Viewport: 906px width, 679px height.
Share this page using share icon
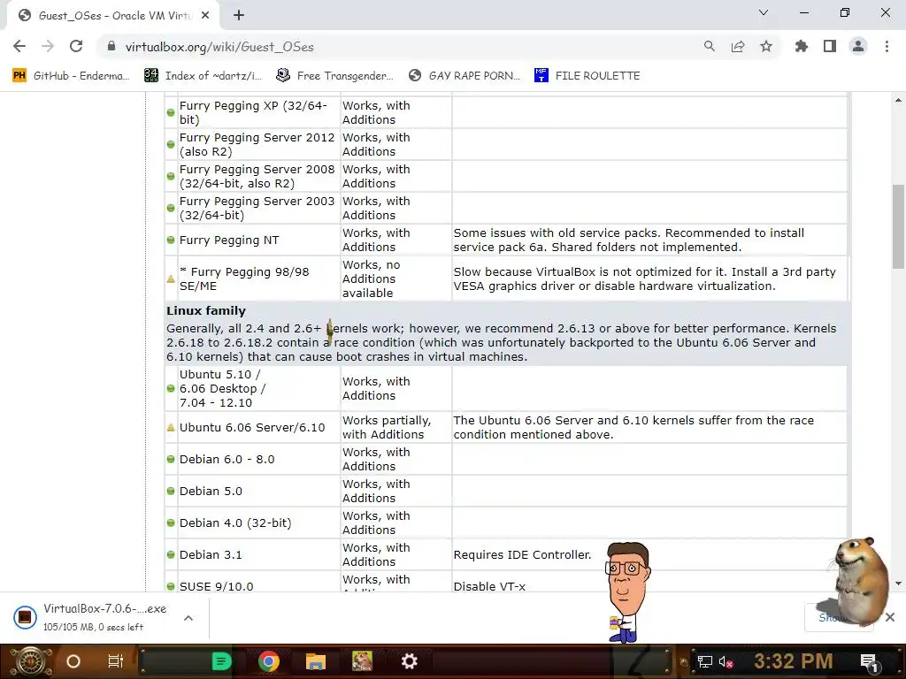738,46
